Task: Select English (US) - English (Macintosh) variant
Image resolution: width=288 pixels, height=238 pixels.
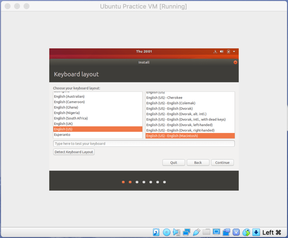Action: (190, 136)
